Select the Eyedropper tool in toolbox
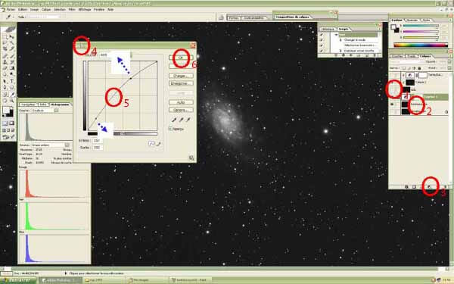Screen dimensions: 454x284 [12, 94]
